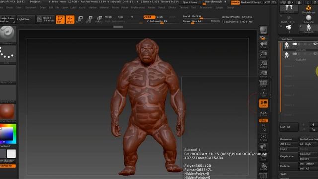Toggle Local symmetry button
The width and height of the screenshot is (318, 179).
pos(263,103)
